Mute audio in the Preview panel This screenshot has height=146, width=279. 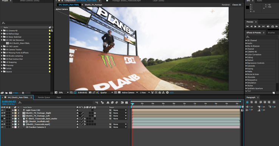(x=268, y=26)
